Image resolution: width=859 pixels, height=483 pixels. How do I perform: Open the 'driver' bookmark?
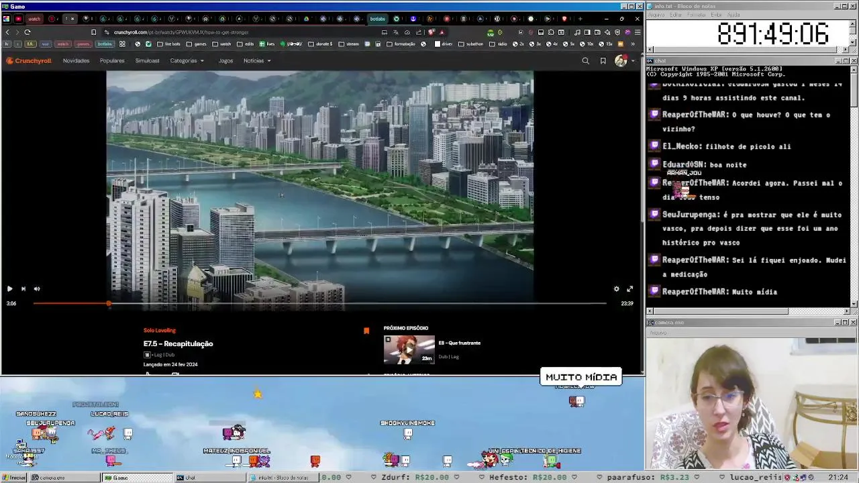coord(444,44)
